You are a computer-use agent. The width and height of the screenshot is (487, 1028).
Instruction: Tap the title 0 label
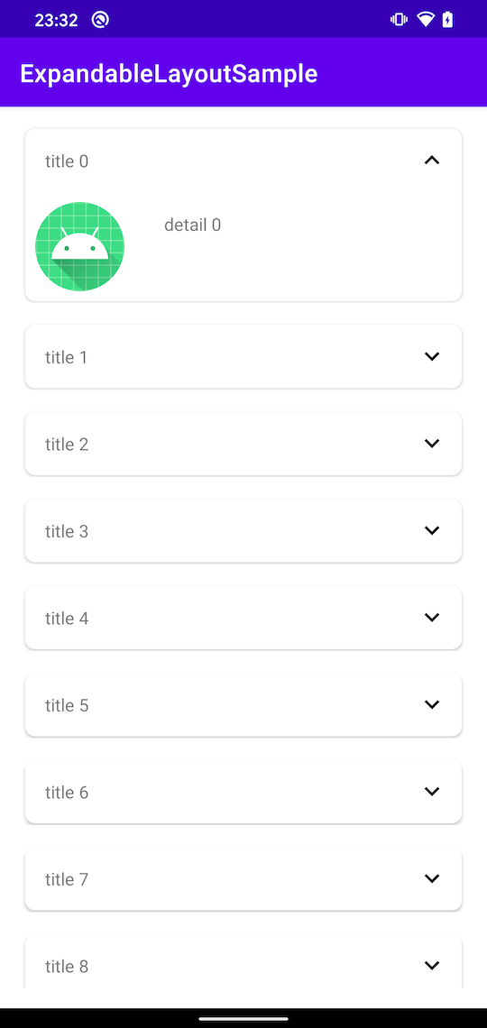(66, 161)
